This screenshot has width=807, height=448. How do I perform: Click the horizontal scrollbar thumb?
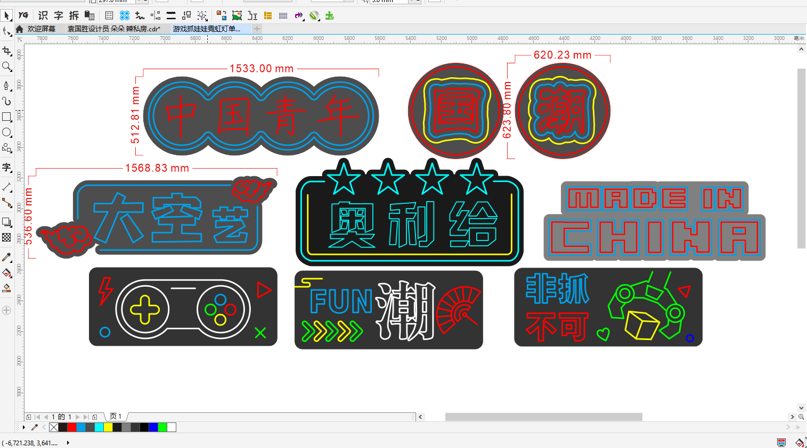click(x=543, y=417)
